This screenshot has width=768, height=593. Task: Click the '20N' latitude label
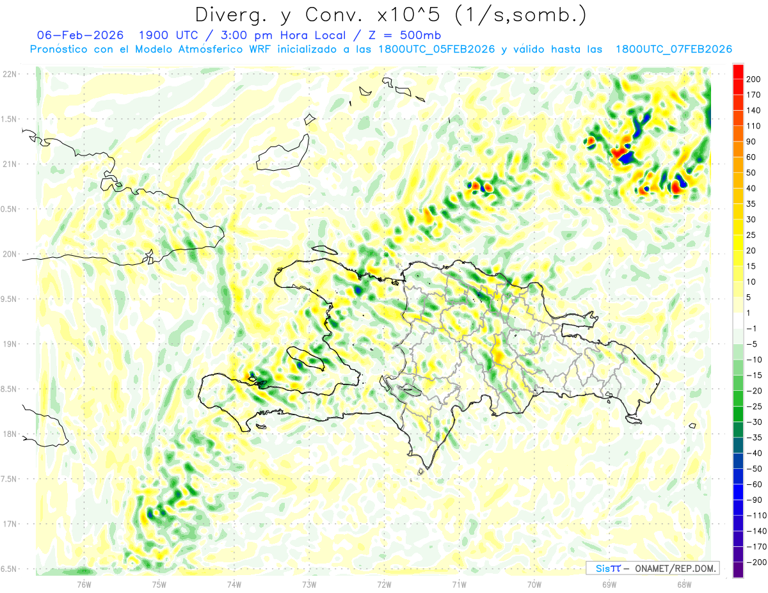pos(9,254)
